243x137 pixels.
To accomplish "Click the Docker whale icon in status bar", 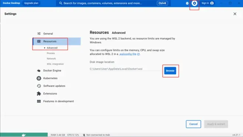I will (24, 135).
